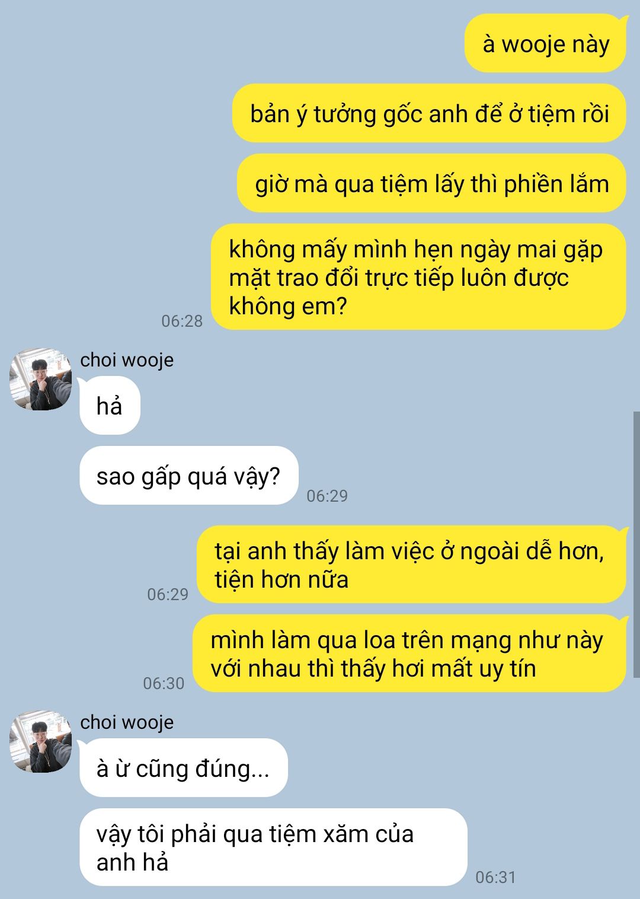The height and width of the screenshot is (899, 640).
Task: Tap the second choi wooje profile avatar
Action: tap(40, 741)
